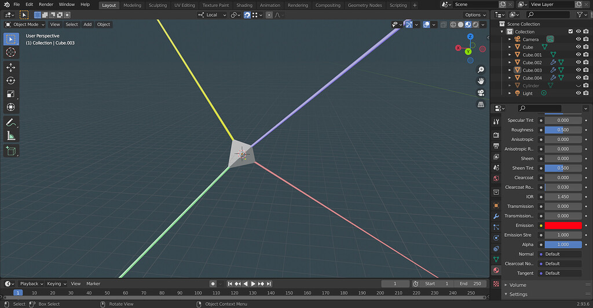Open the Options dropdown
This screenshot has height=308, width=593.
click(475, 15)
